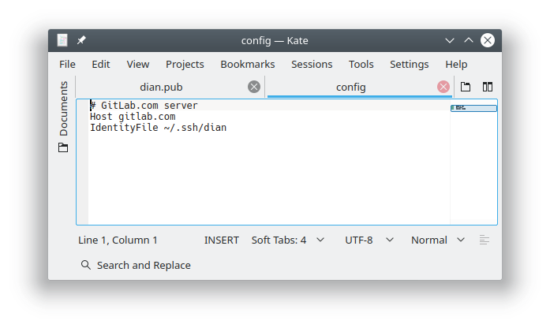550x328 pixels.
Task: Click the Line 1, Column 1 indicator
Action: 118,240
